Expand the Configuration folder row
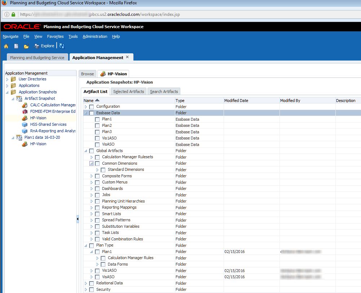The height and width of the screenshot is (293, 361). [86, 107]
